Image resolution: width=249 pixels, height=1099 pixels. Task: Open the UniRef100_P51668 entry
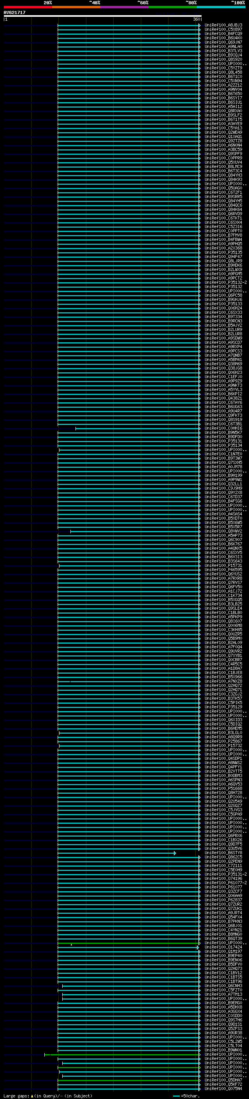(223, 788)
